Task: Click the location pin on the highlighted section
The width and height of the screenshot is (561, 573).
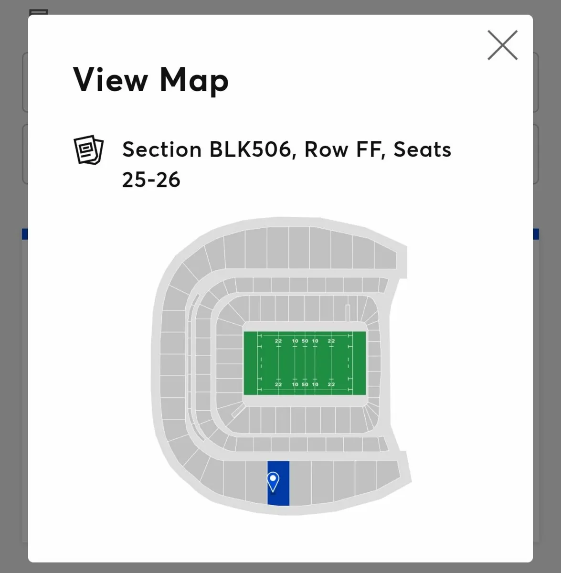Action: coord(273,482)
